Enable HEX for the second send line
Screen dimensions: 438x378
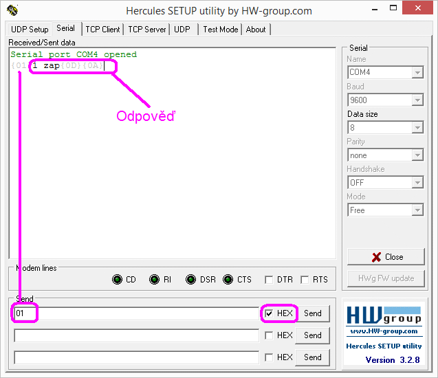coord(269,335)
